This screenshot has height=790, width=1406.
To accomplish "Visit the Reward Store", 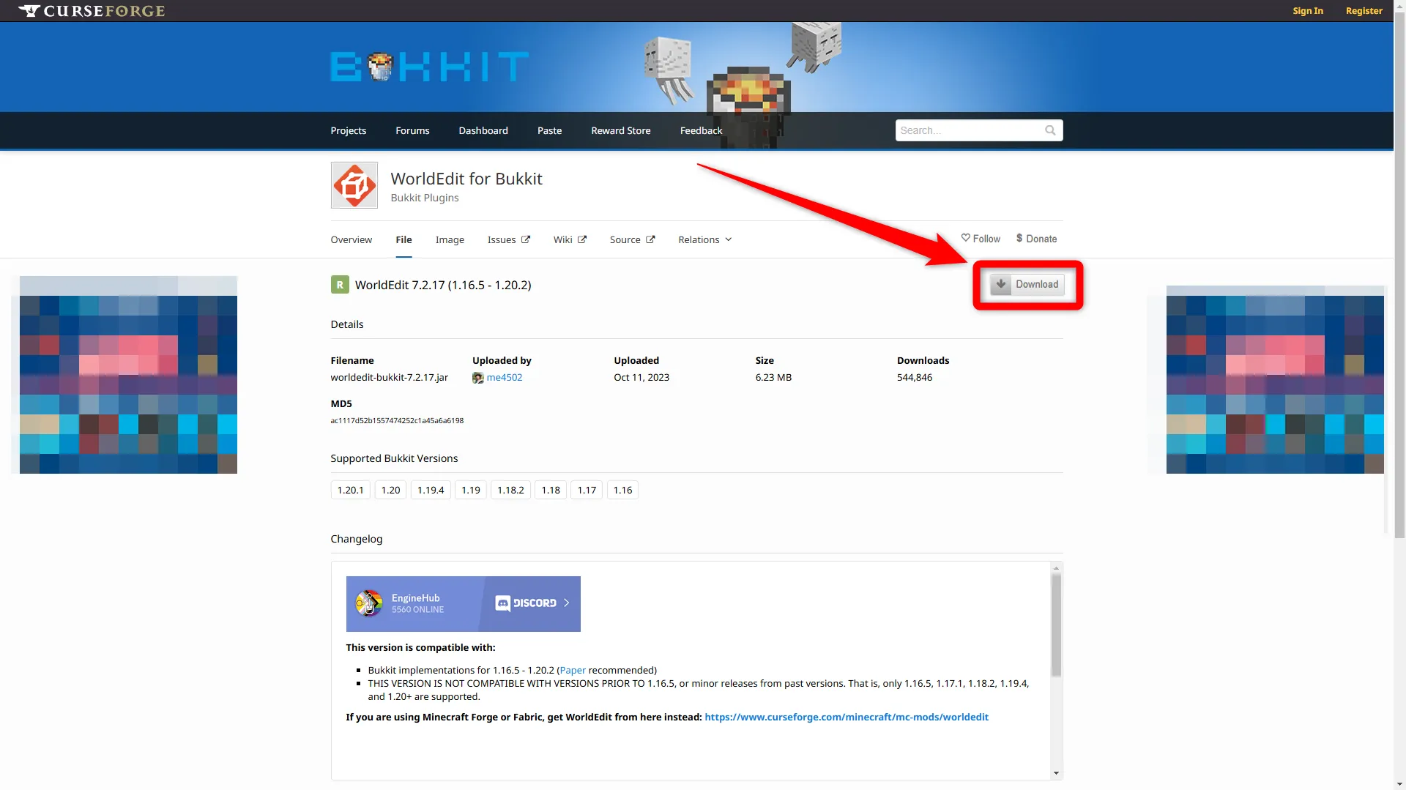I will [621, 130].
